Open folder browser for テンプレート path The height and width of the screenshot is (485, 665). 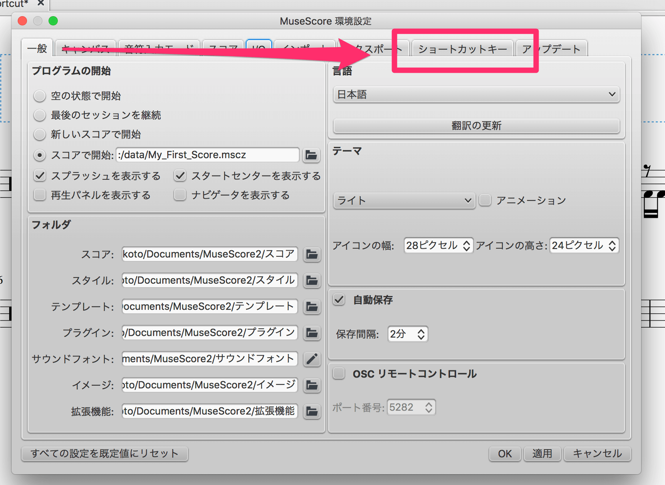coord(312,307)
